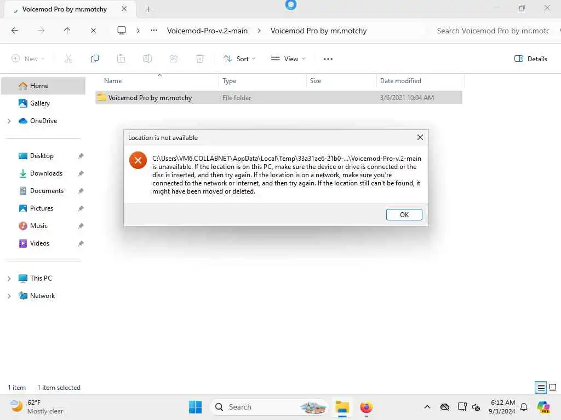Open the Sort dropdown
The image size is (561, 420).
click(x=239, y=59)
